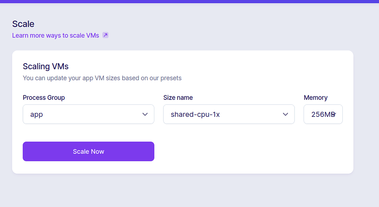Open the Process Group dropdown

point(88,114)
